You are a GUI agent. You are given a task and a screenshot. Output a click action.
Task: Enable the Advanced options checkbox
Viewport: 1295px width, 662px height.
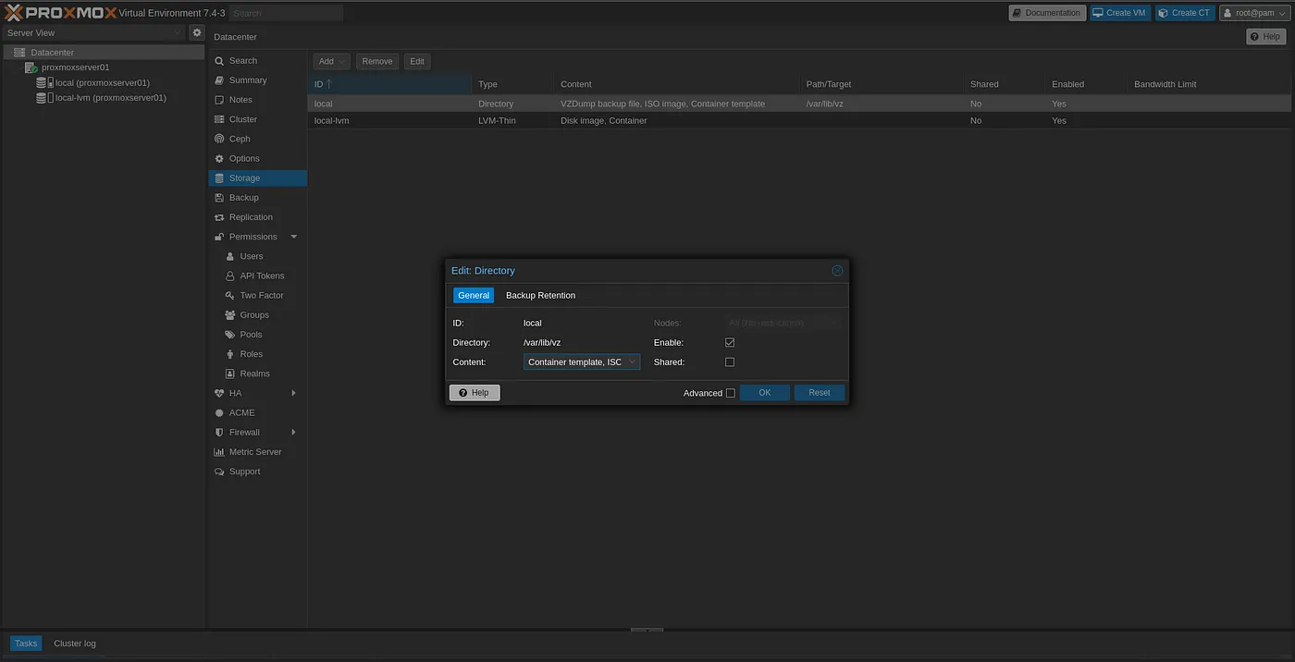point(731,393)
